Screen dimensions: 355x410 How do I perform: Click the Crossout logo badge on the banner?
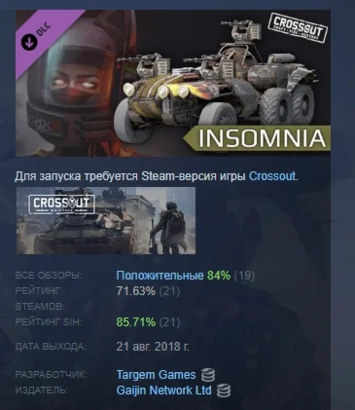coord(299,28)
